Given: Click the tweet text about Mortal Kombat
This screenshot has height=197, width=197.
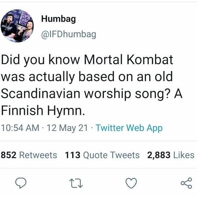Looking at the screenshot, I should [x=92, y=85].
